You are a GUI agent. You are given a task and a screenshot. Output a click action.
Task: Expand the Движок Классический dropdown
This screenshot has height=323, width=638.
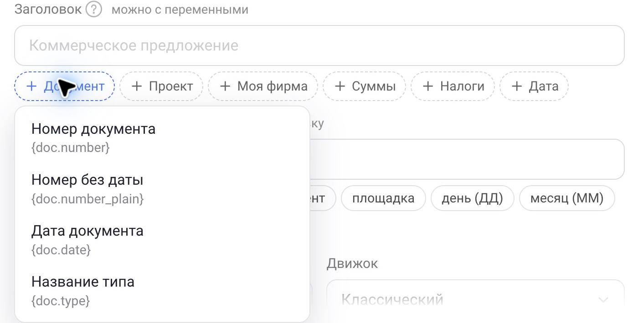(475, 300)
